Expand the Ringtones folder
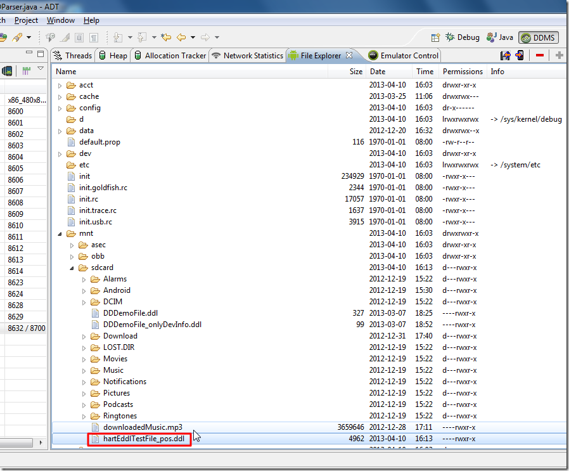This screenshot has height=471, width=569. 84,416
